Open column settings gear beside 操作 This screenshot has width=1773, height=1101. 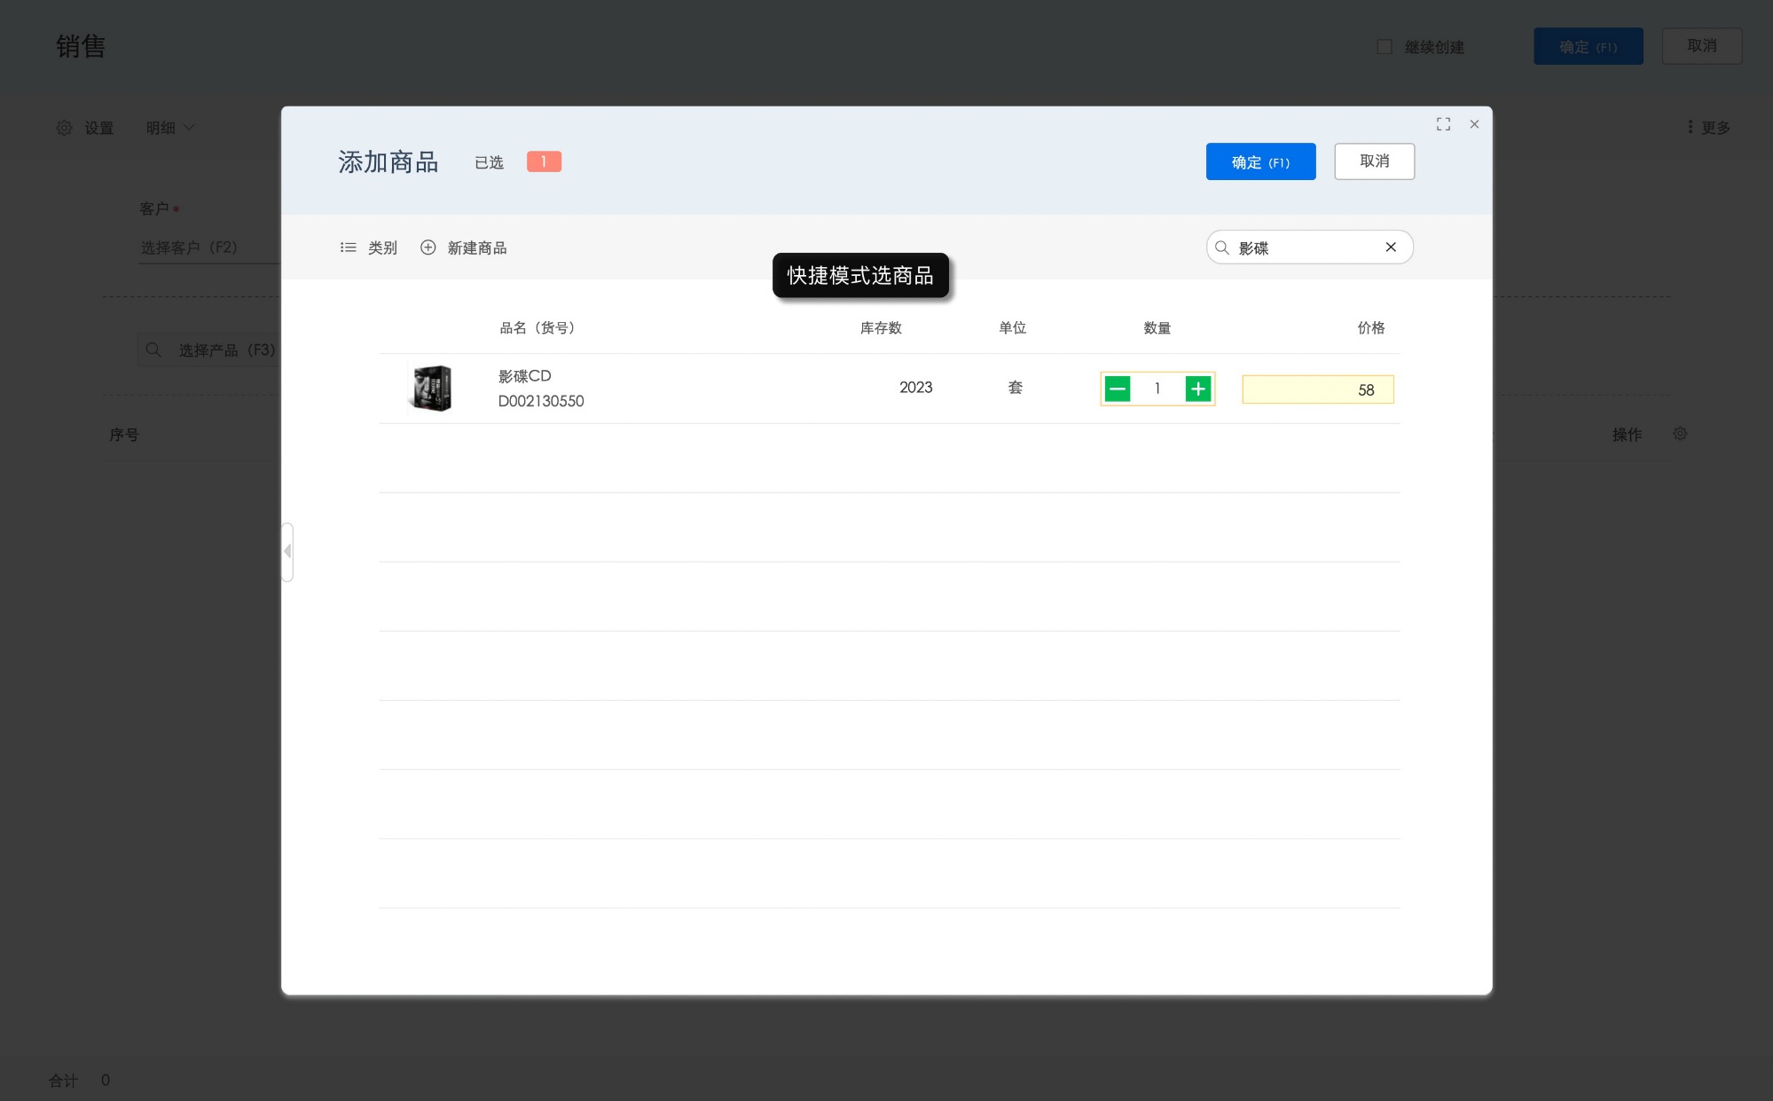click(1679, 434)
